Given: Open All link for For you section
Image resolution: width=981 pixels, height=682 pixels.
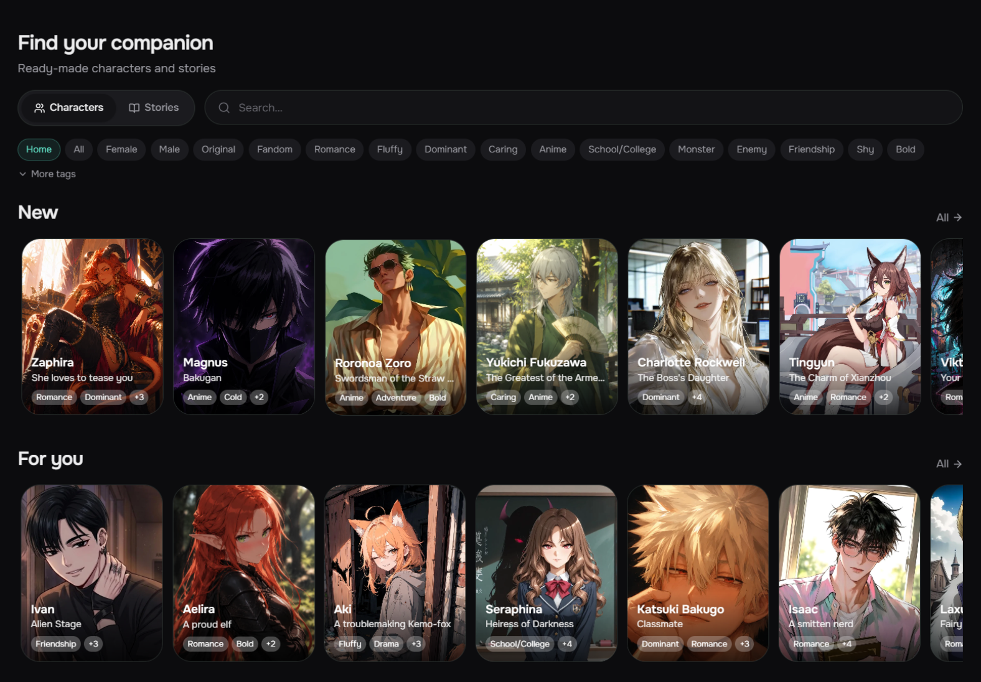Looking at the screenshot, I should (x=949, y=464).
